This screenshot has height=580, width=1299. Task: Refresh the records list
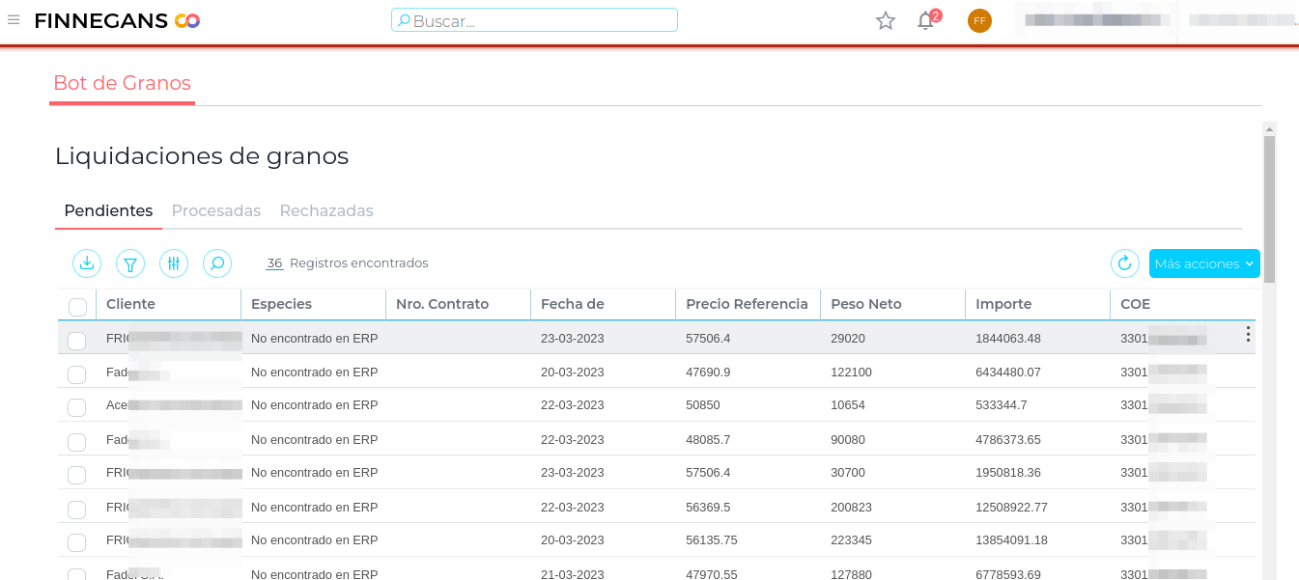[x=1124, y=262]
